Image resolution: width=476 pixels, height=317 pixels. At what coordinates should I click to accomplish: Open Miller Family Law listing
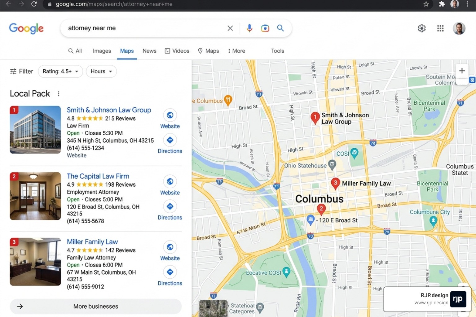tap(92, 242)
